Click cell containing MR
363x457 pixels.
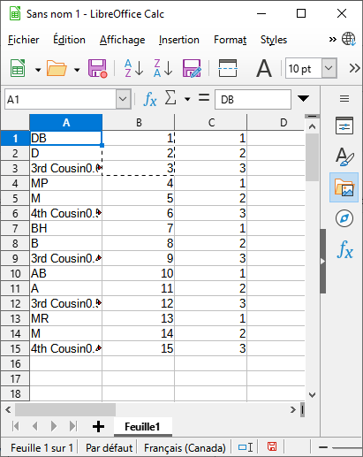click(x=66, y=318)
